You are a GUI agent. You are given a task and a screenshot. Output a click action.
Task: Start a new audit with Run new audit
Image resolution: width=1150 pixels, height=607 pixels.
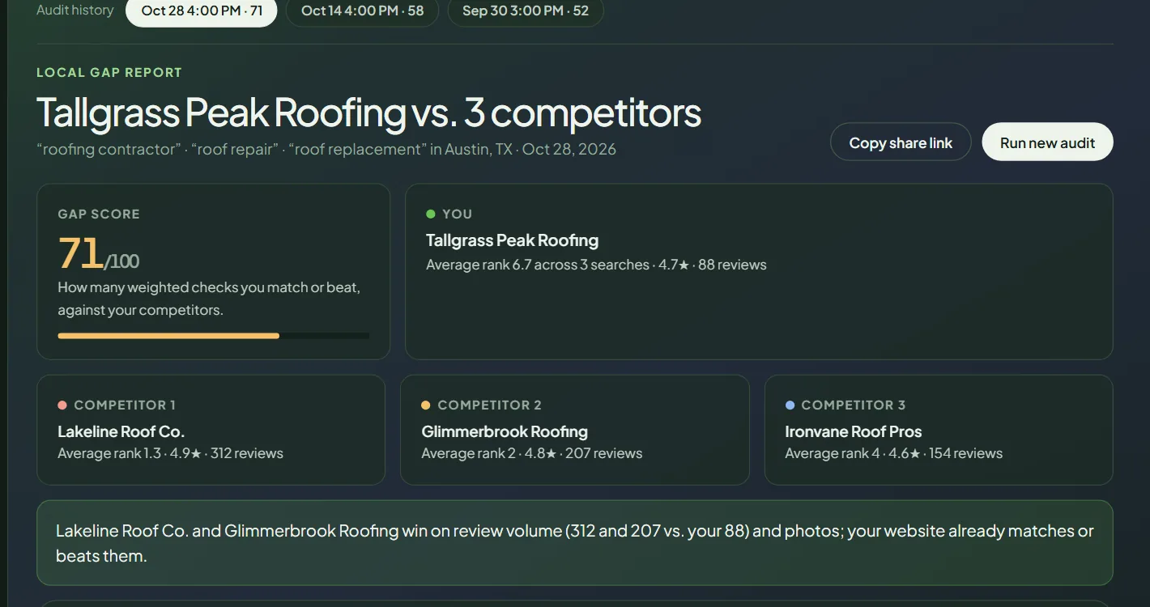point(1047,142)
